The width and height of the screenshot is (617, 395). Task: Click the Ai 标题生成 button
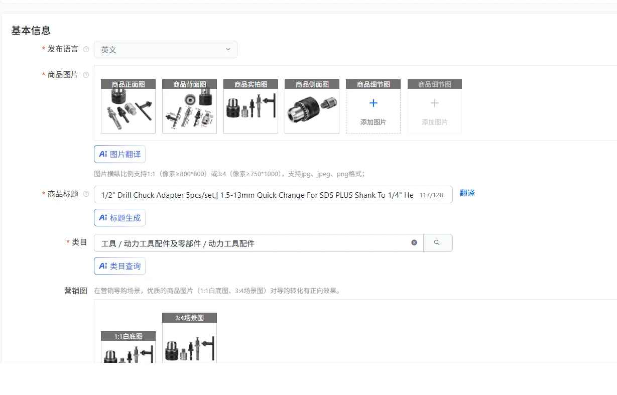(x=119, y=218)
